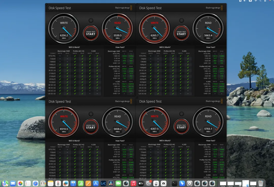Viewport: 274px width, 187px height.
Task: Select 'How Fast?' heading in 5658.2 read window
Action: (x=120, y=141)
